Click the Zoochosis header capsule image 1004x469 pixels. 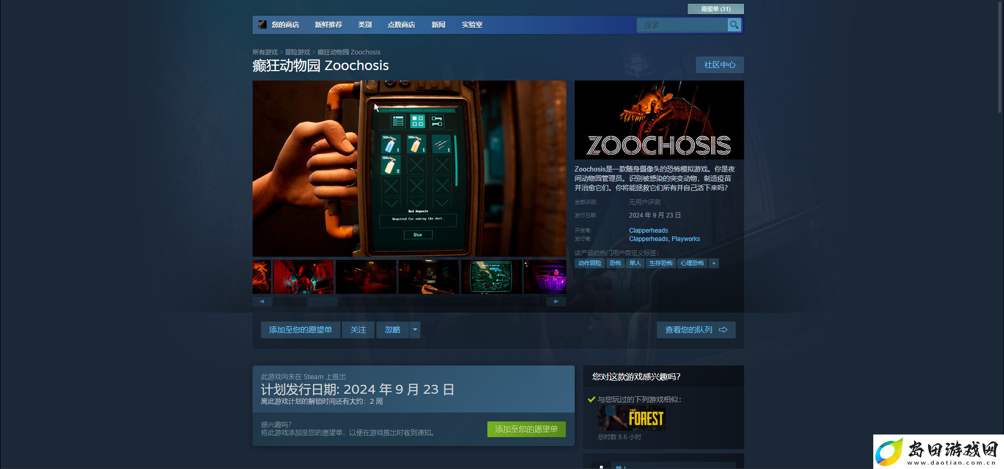click(x=659, y=120)
